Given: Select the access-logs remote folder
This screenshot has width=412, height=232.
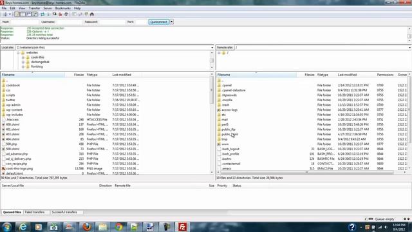Looking at the screenshot, I should point(229,110).
